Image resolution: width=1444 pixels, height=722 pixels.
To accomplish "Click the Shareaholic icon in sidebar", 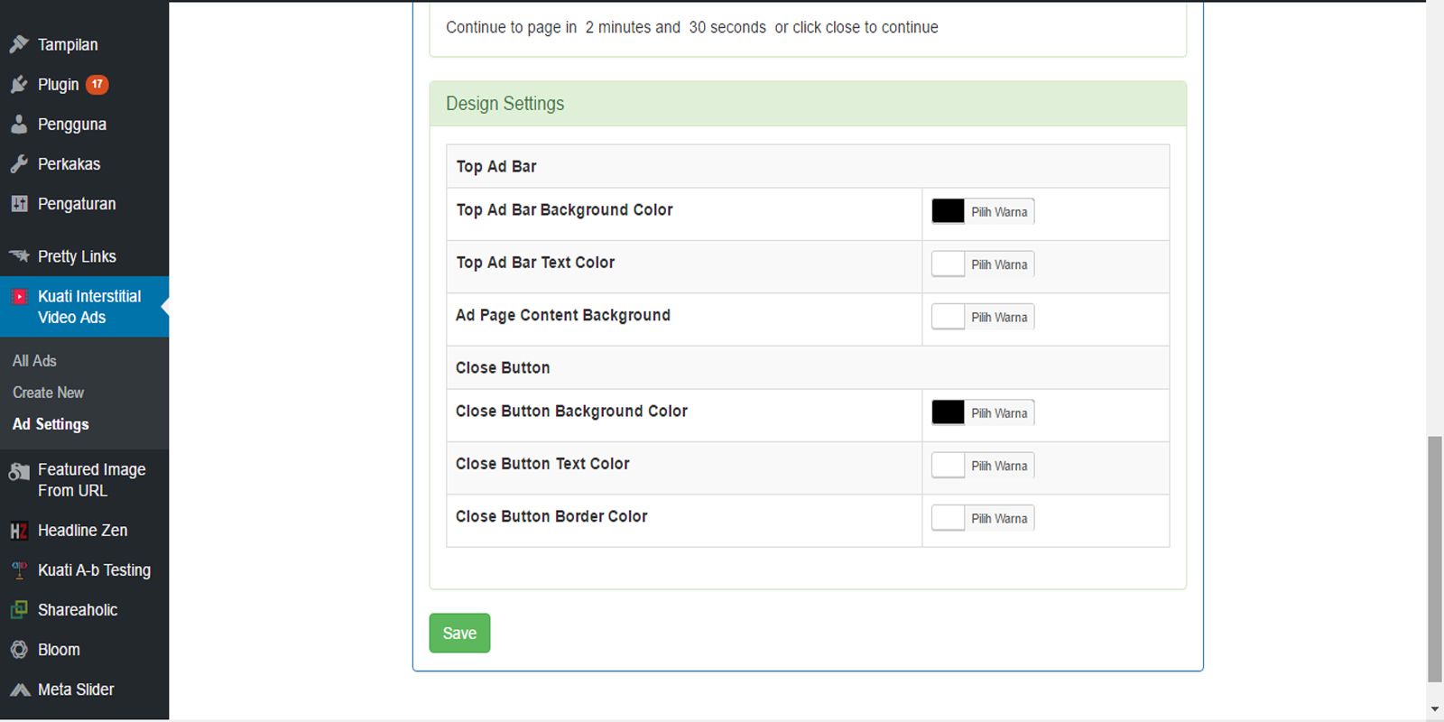I will [x=19, y=610].
